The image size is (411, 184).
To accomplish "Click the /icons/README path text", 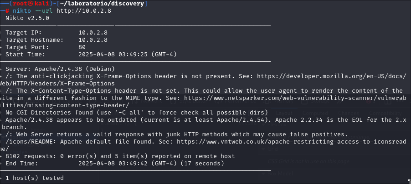I will point(31,142).
